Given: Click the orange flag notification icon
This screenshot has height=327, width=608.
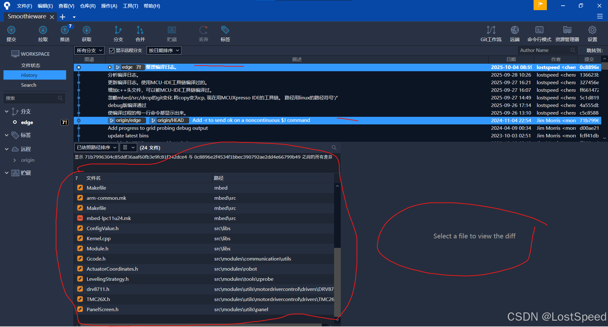Looking at the screenshot, I should 540,5.
